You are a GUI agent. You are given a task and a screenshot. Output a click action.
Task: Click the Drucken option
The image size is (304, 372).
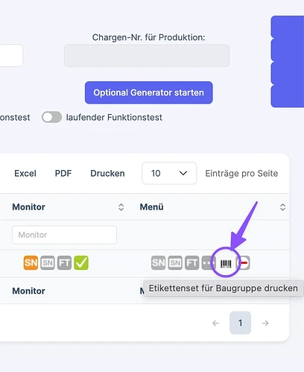click(x=107, y=173)
